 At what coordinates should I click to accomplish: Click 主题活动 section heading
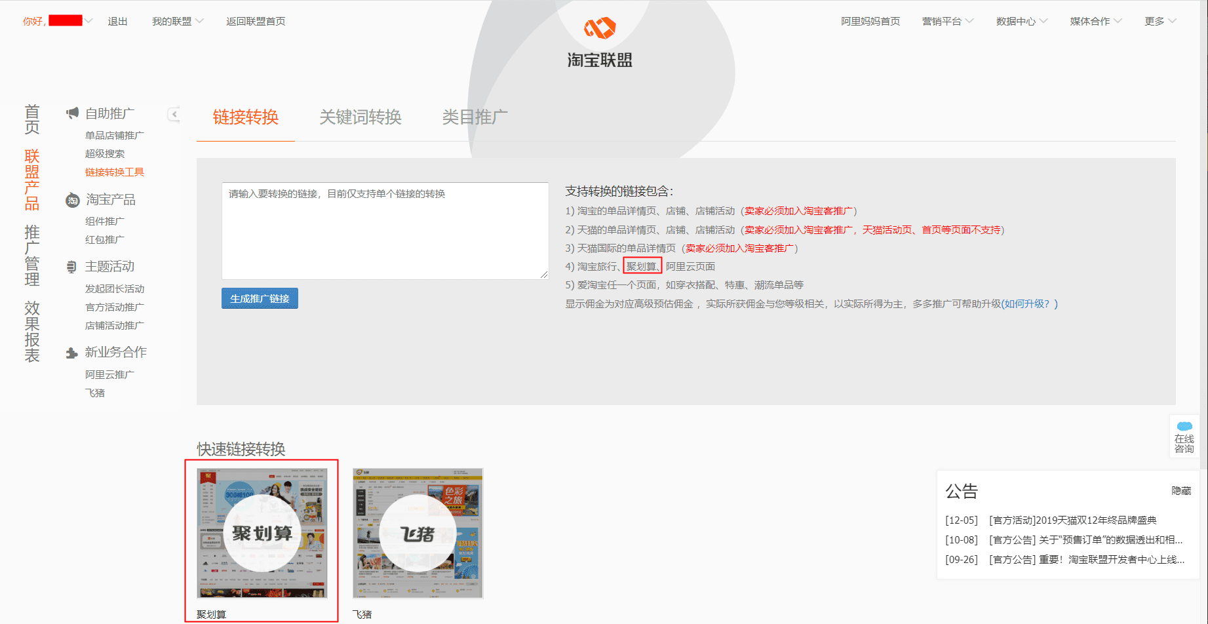click(x=110, y=267)
